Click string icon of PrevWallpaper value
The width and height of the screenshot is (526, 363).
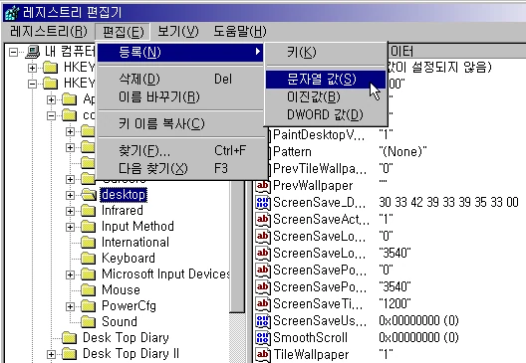click(x=263, y=186)
